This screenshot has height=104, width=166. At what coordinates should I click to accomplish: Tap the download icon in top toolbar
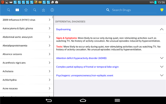click(43, 10)
